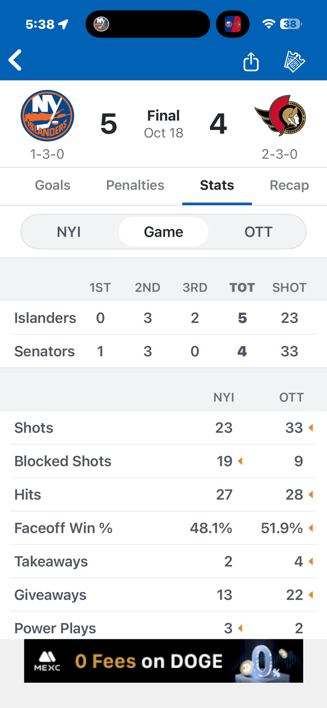Tap the Islanders row in period table
The height and width of the screenshot is (708, 327).
163,318
